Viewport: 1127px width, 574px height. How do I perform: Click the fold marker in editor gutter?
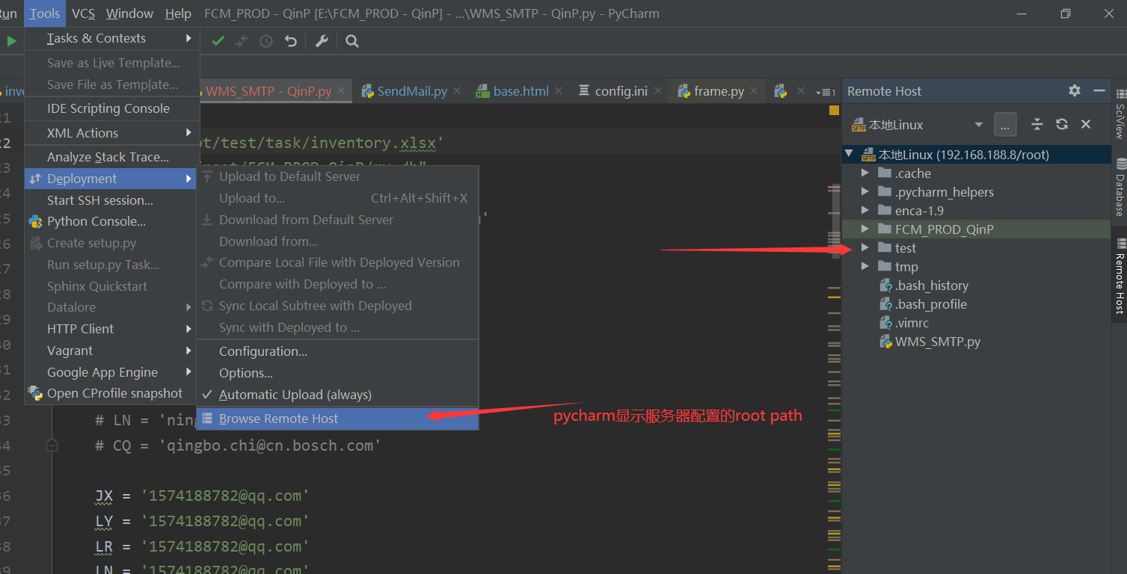pyautogui.click(x=52, y=445)
